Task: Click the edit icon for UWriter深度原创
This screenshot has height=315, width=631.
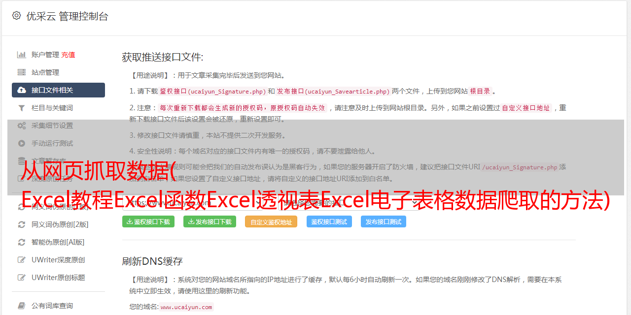Action: tap(22, 260)
